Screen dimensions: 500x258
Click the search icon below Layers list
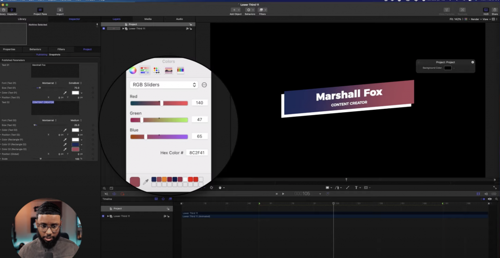104,188
